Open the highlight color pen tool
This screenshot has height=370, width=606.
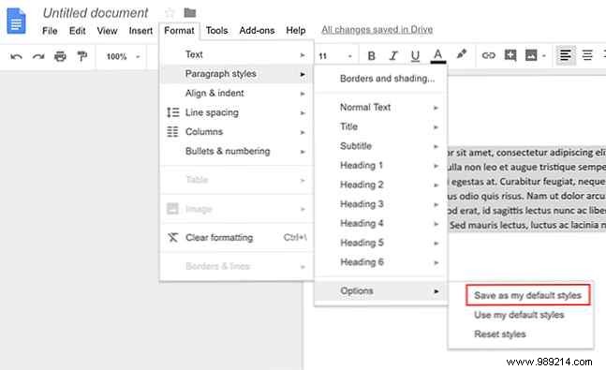pyautogui.click(x=461, y=54)
